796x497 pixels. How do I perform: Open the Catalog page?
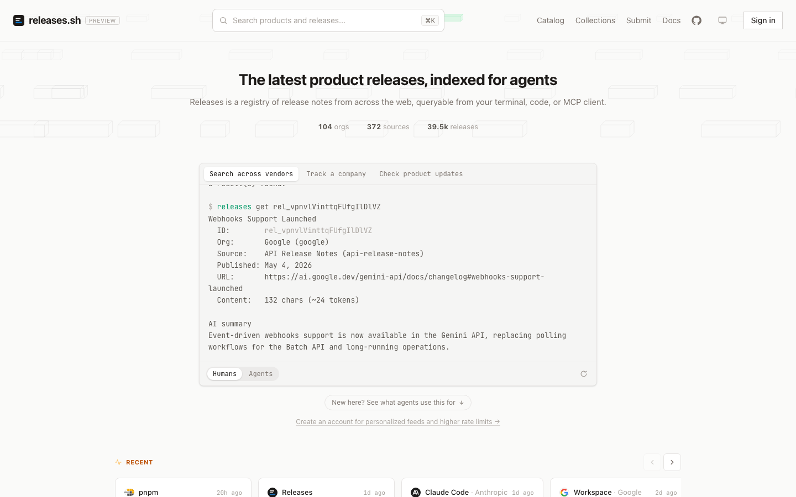551,20
